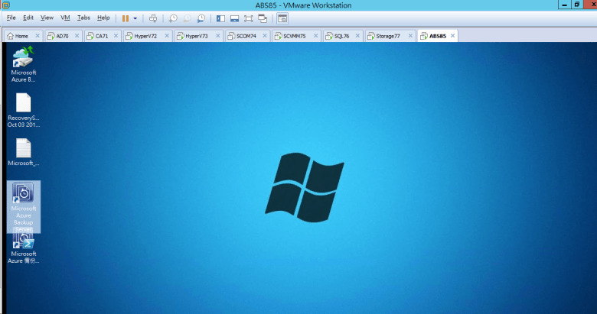
Task: Go to the Home tab
Action: (18, 36)
